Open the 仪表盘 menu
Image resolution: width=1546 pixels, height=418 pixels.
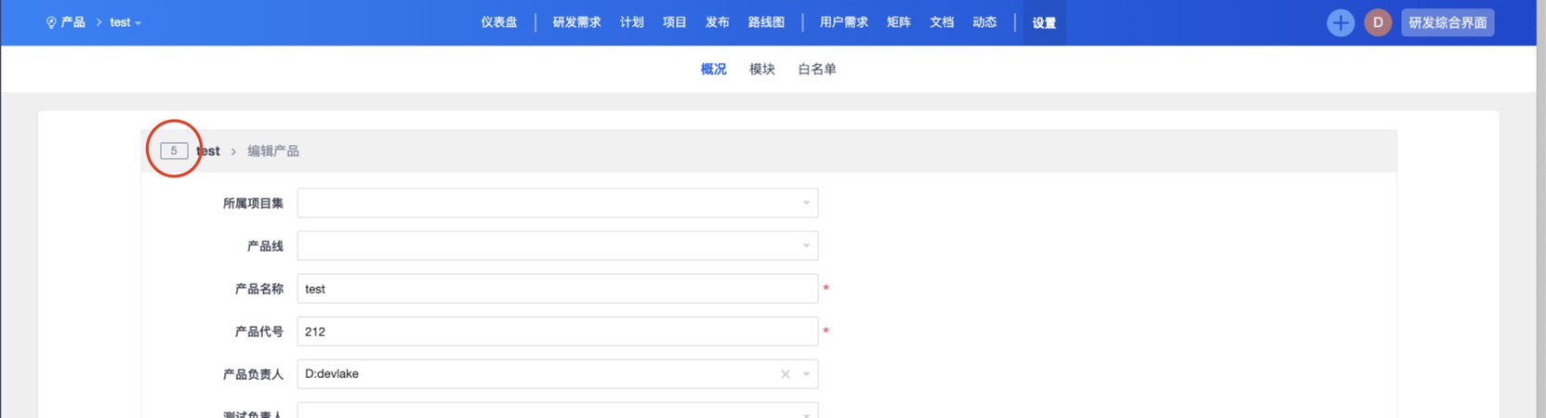point(499,23)
